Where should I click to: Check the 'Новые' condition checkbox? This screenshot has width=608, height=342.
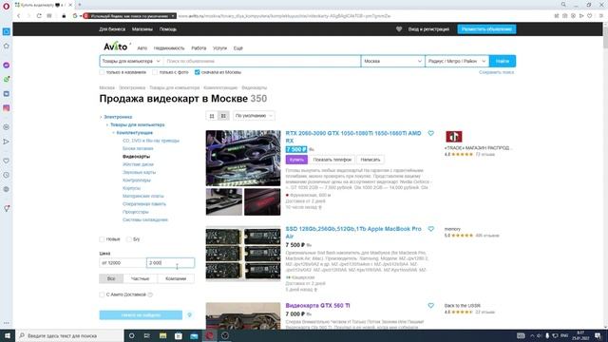102,239
